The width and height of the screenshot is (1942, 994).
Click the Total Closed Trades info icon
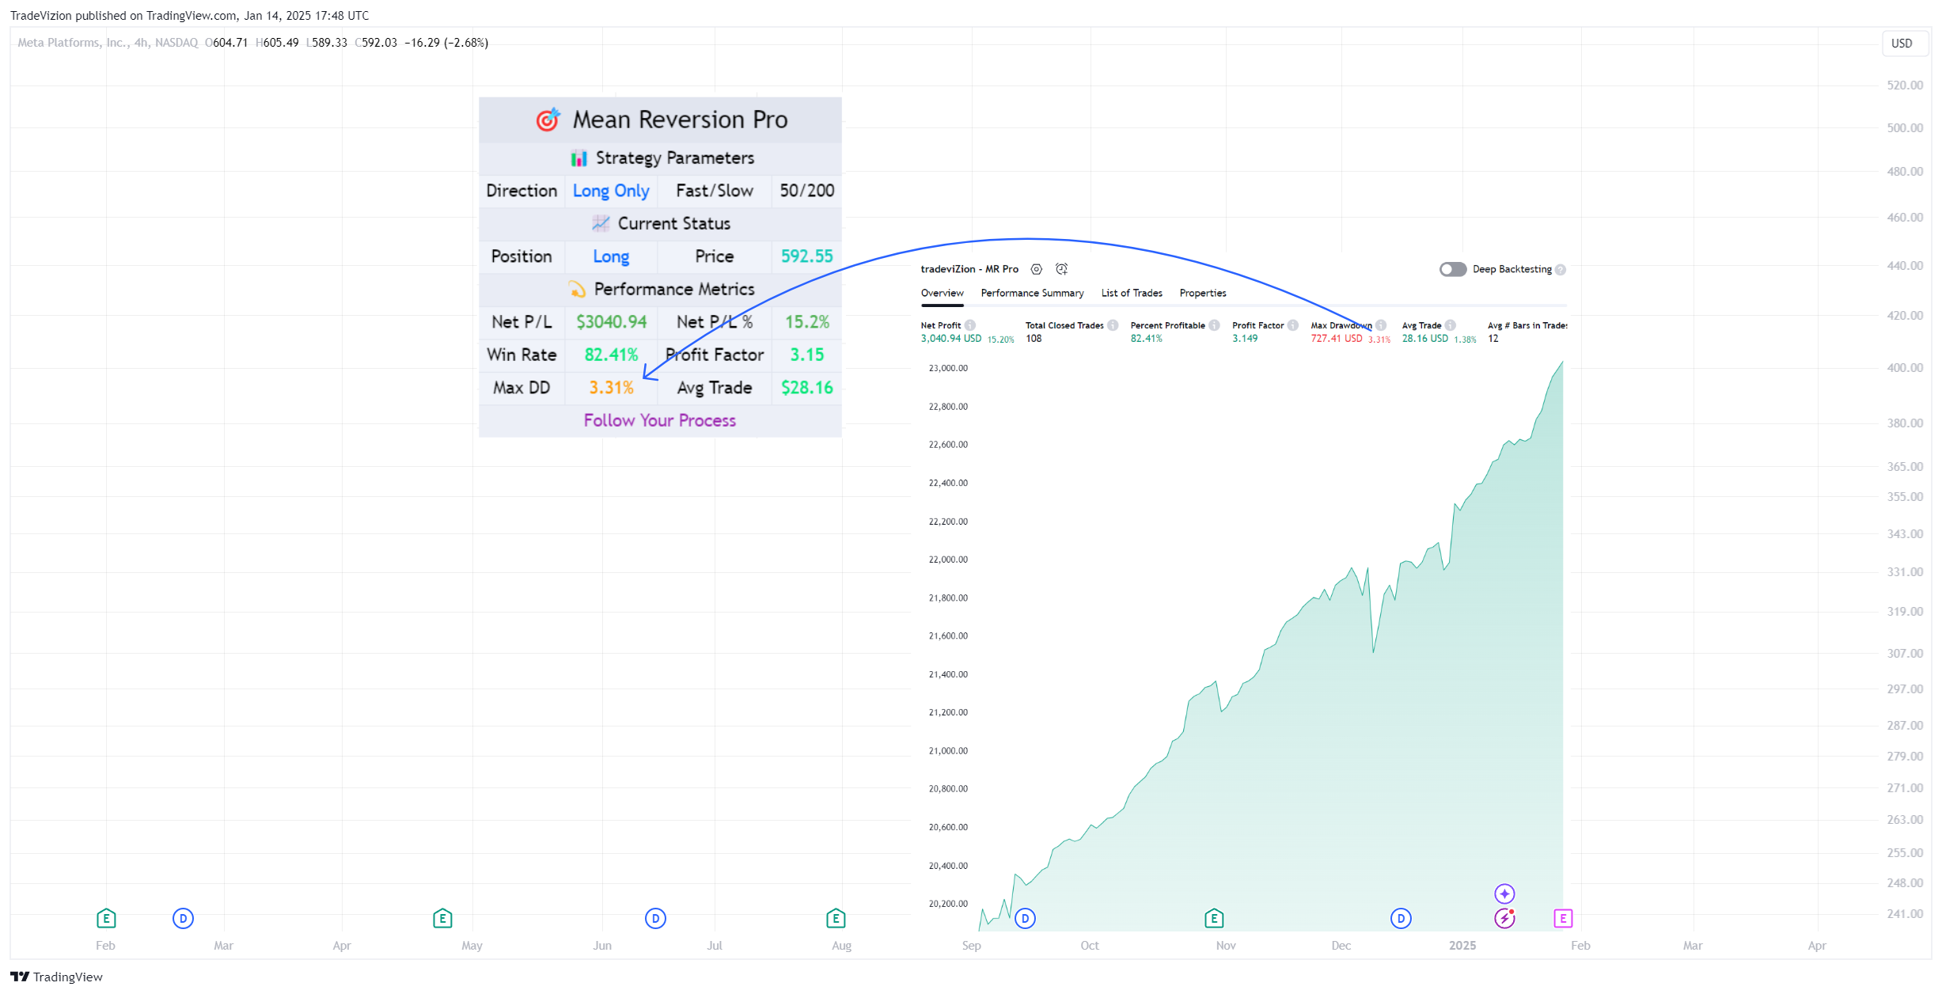pyautogui.click(x=1113, y=325)
